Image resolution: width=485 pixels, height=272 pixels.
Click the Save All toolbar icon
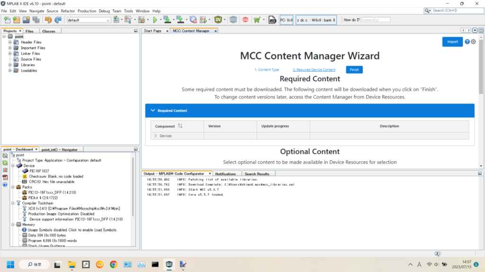coord(36,20)
